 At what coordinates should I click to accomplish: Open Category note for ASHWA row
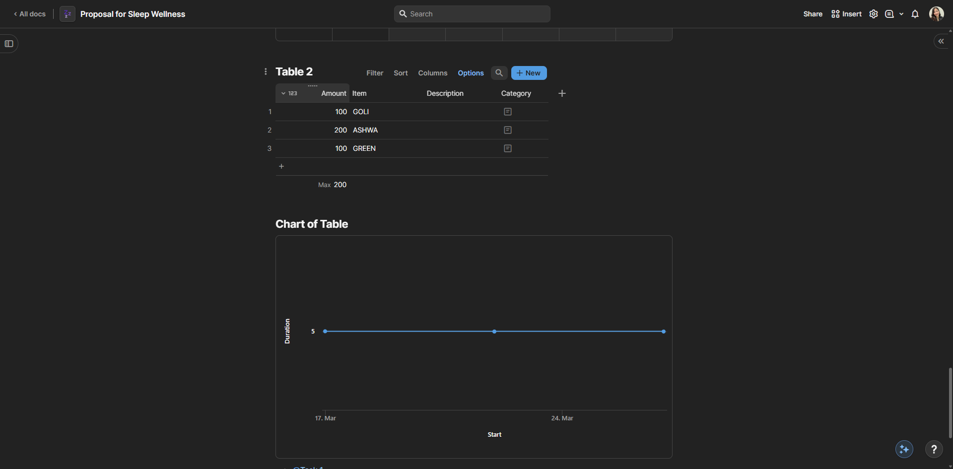pyautogui.click(x=507, y=130)
